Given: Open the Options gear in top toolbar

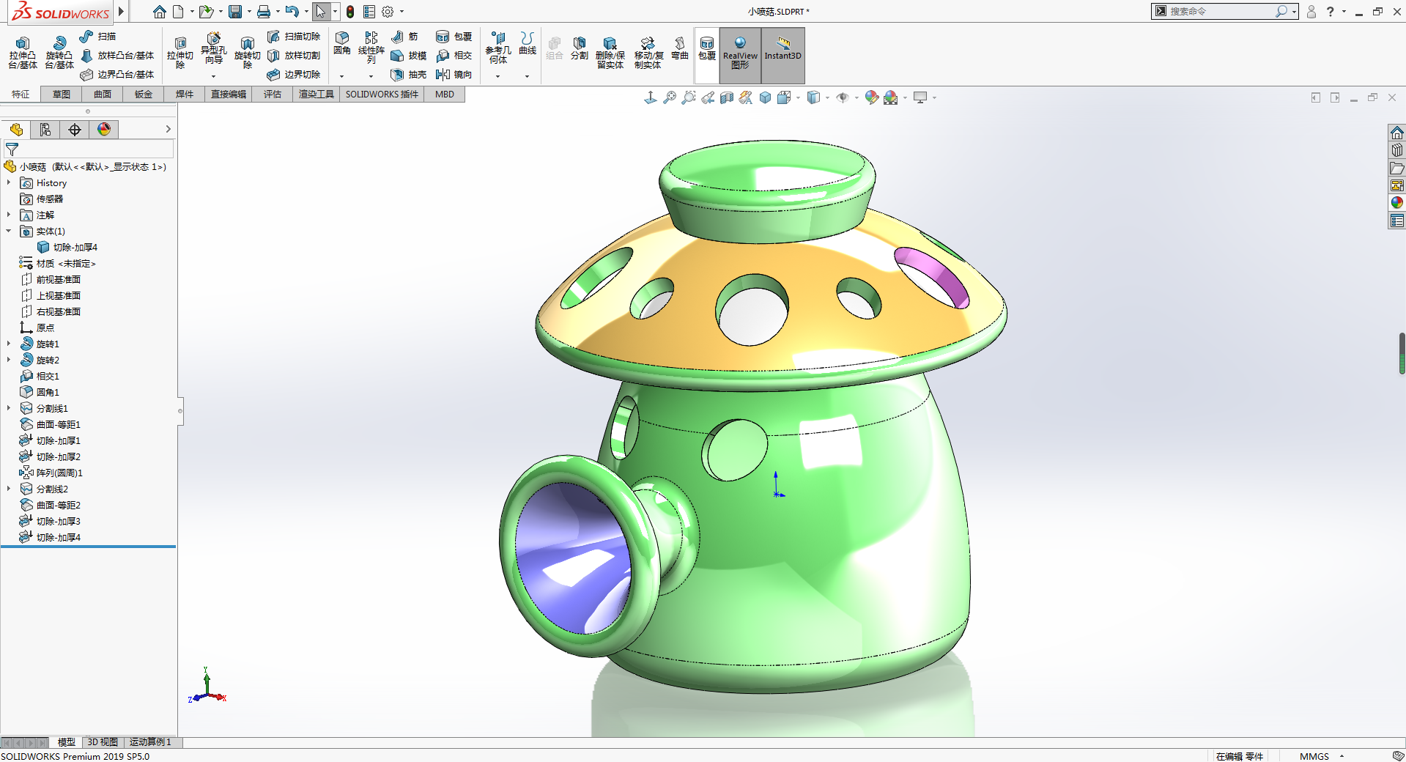Looking at the screenshot, I should click(388, 12).
